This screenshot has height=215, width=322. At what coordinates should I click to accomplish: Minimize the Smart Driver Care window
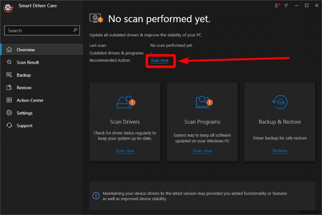pyautogui.click(x=296, y=6)
